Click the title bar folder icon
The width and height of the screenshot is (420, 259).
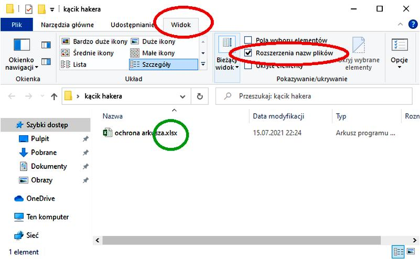point(10,9)
